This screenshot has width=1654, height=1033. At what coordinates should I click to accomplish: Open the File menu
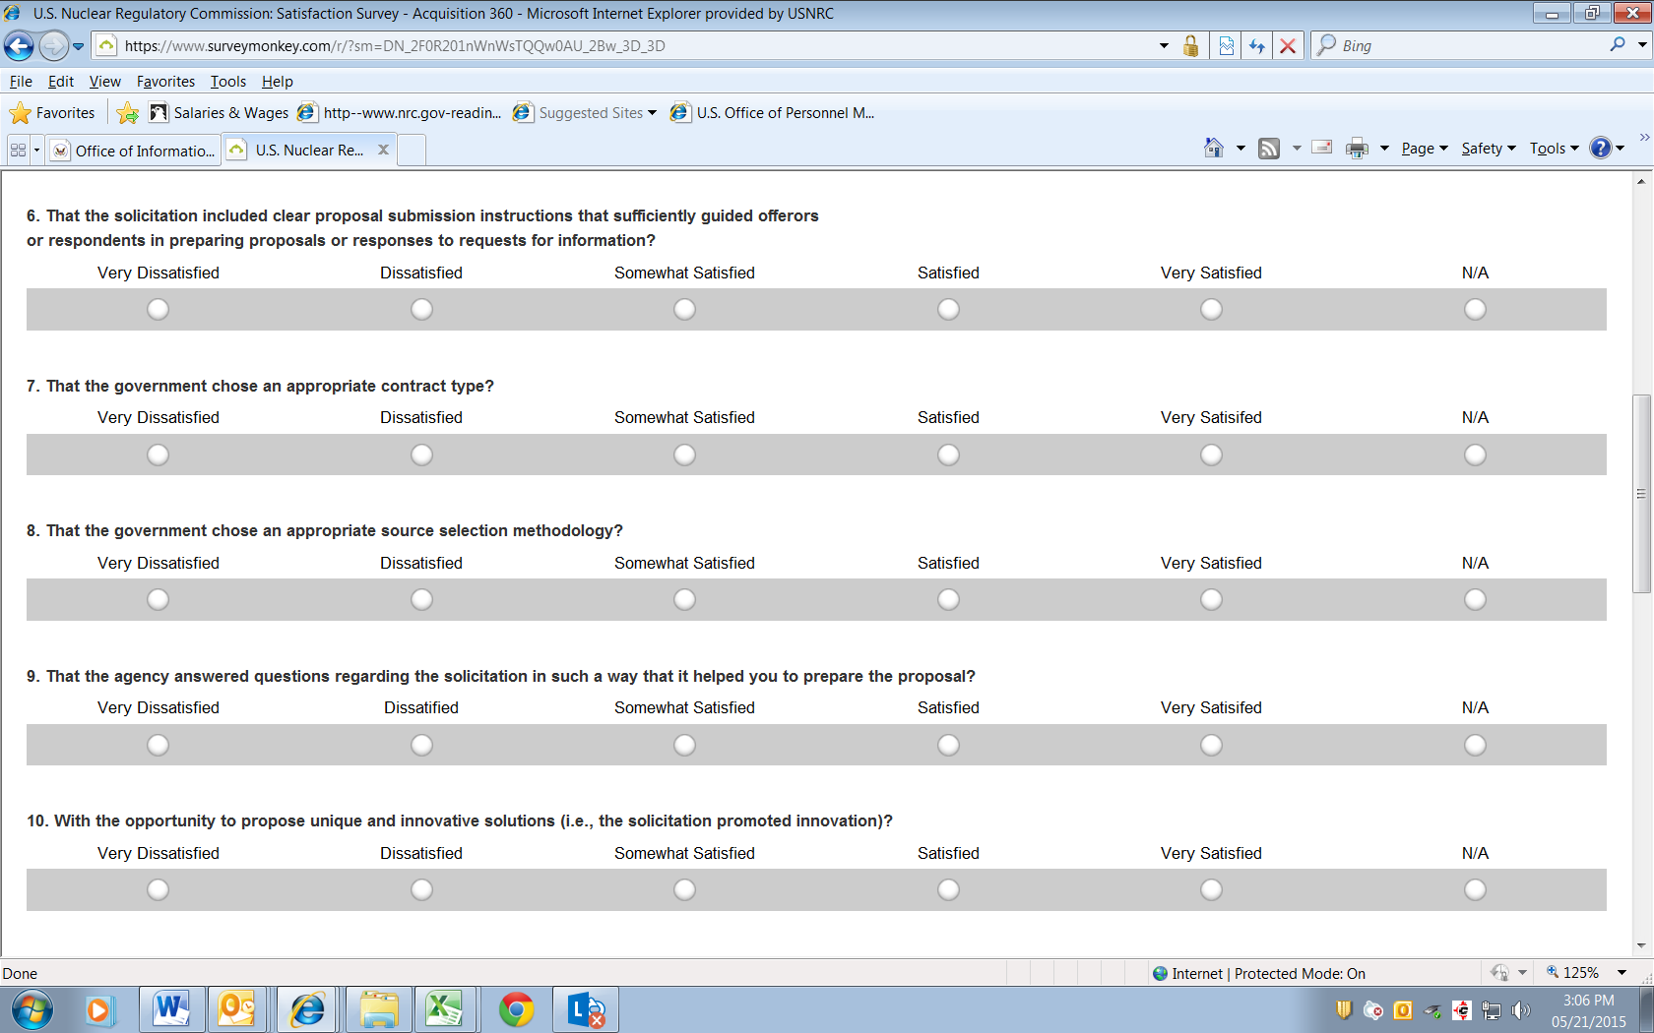pyautogui.click(x=21, y=82)
